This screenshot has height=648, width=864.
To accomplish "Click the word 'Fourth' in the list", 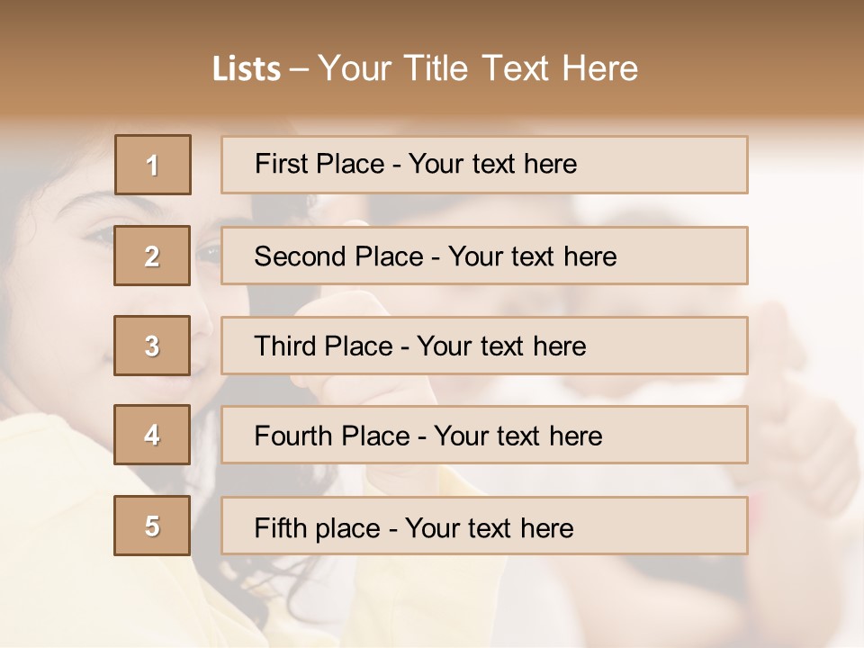I will click(292, 436).
